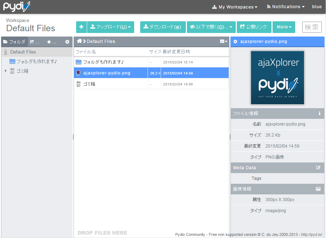The image size is (326, 238).
Task: Click the plus icon to create new item
Action: (x=81, y=27)
